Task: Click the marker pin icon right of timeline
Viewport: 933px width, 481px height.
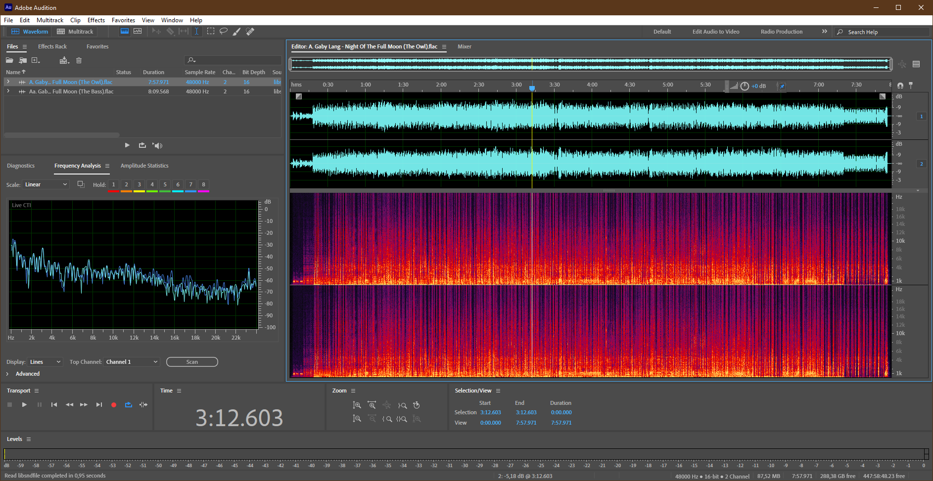Action: click(911, 86)
